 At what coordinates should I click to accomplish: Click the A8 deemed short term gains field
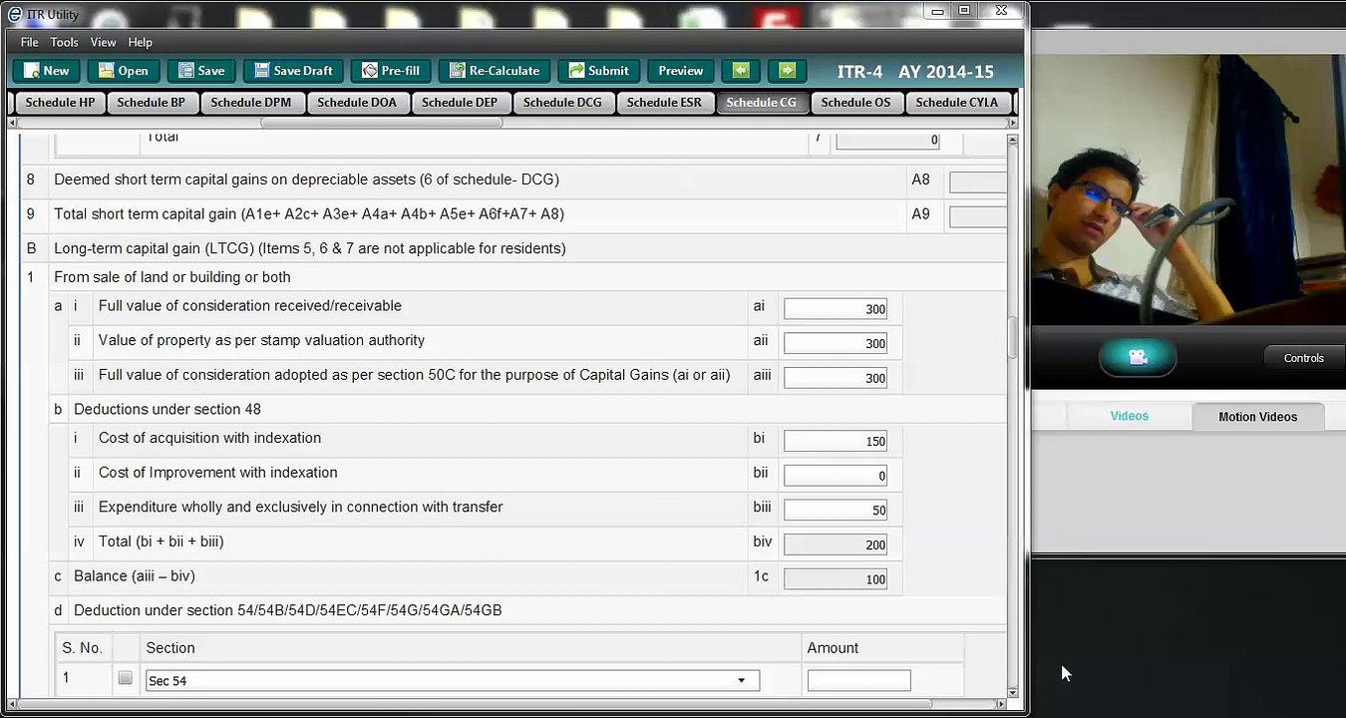(x=977, y=181)
